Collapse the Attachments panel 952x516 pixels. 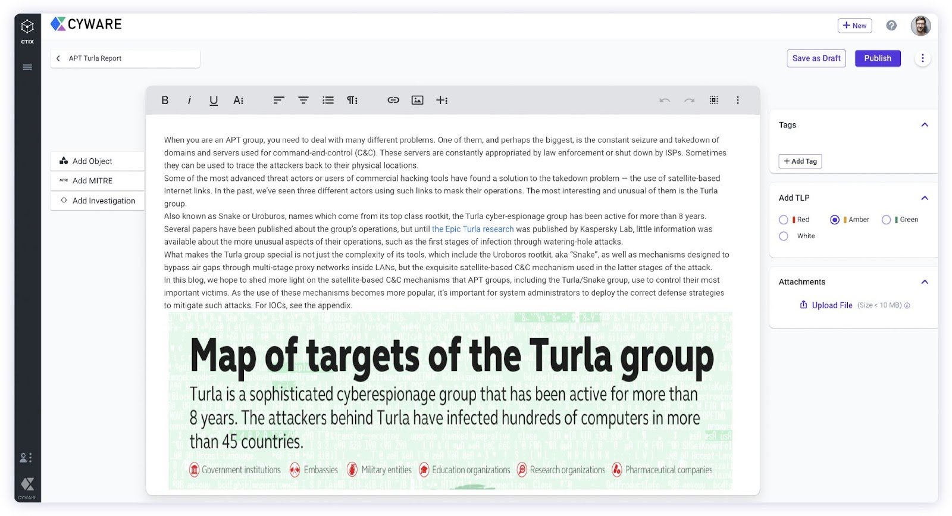[925, 282]
